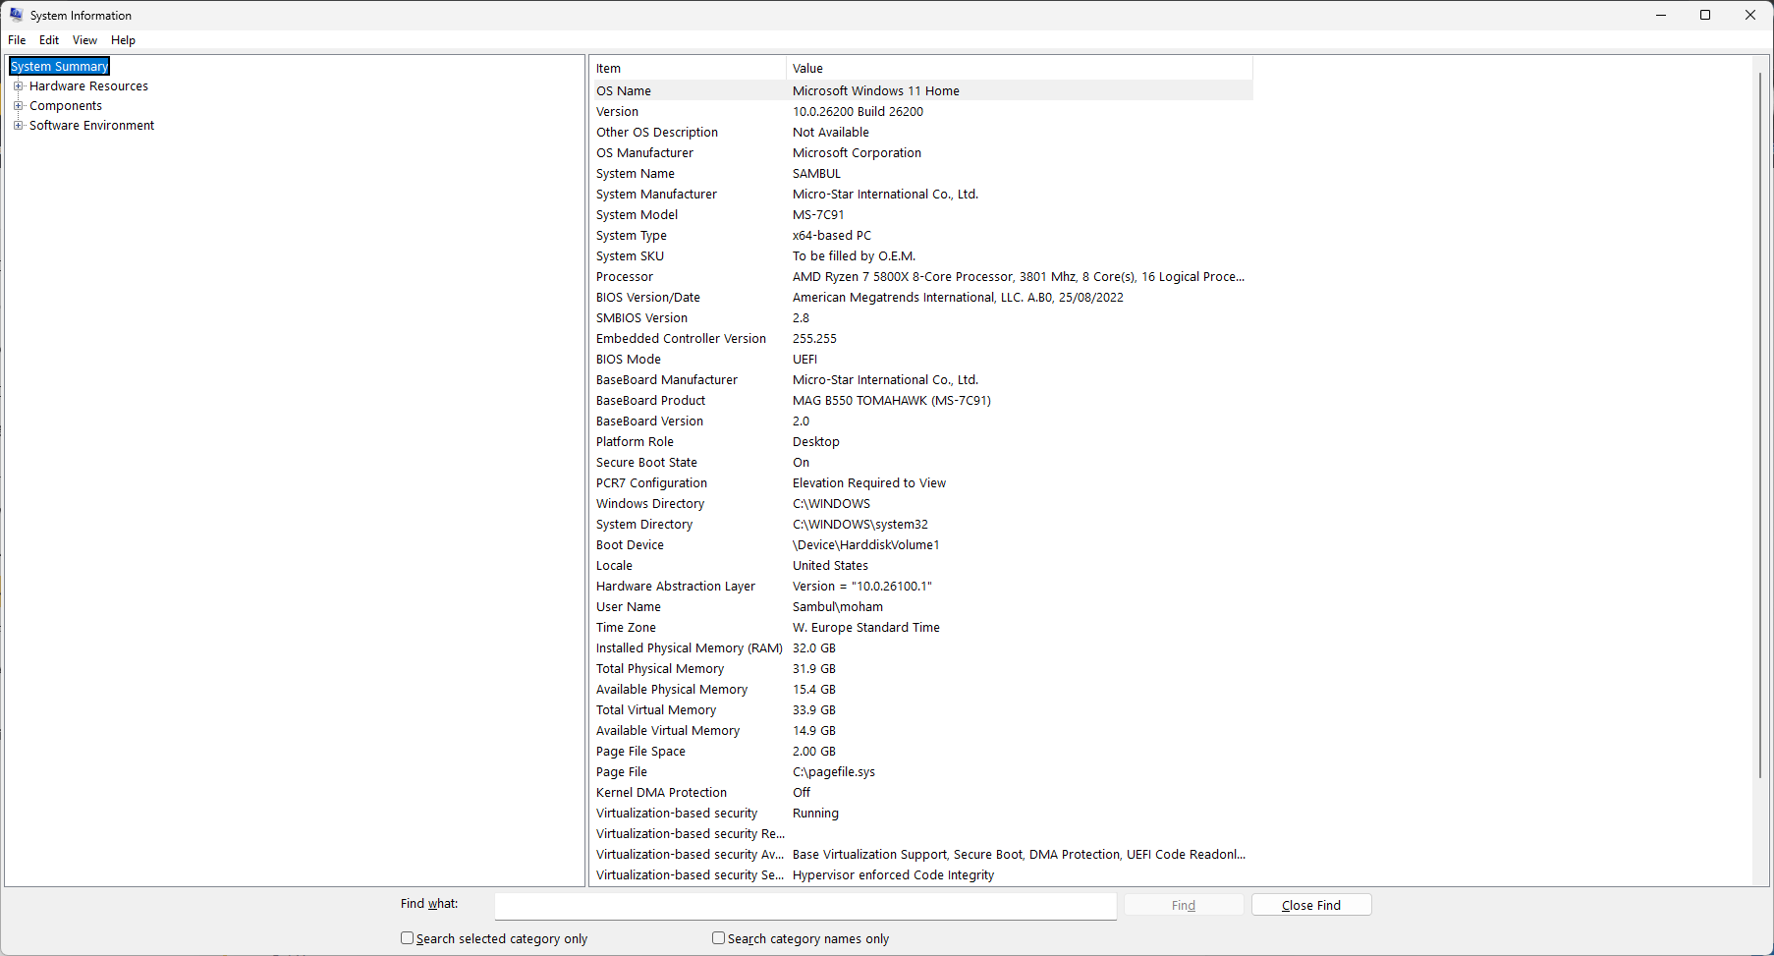Select the Total Physical Memory row
Viewport: 1774px width, 956px height.
click(921, 669)
